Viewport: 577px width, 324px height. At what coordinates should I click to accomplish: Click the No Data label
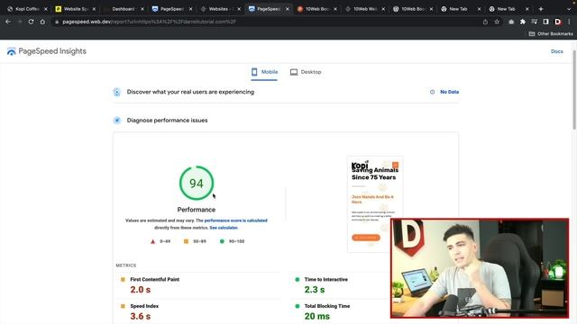(449, 92)
